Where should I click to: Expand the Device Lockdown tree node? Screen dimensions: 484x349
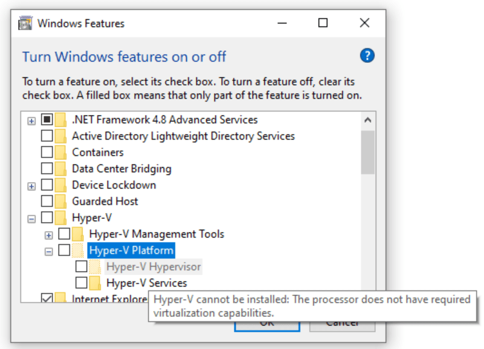pyautogui.click(x=31, y=185)
